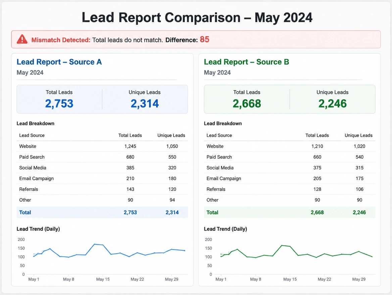Viewport: 392px width, 295px height.
Task: Click 'Lead Breakdown' heading in Source A
Action: [x=36, y=123]
